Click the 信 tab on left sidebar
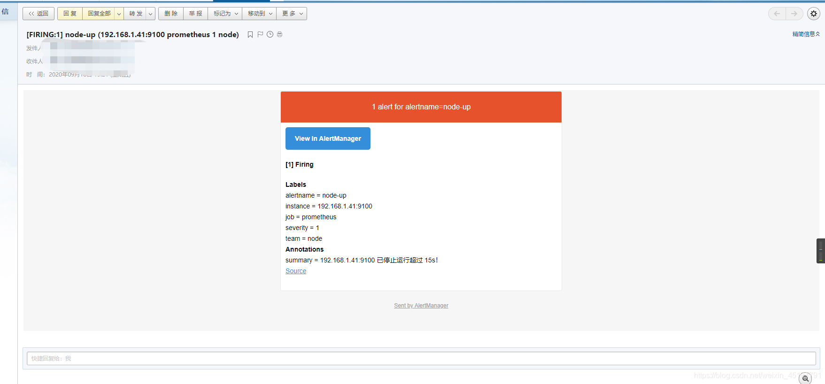The width and height of the screenshot is (825, 384). (5, 11)
